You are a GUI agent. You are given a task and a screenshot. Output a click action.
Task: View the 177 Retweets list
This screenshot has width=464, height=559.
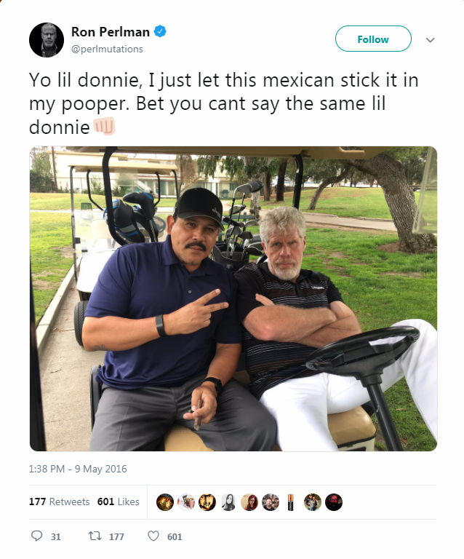point(59,501)
